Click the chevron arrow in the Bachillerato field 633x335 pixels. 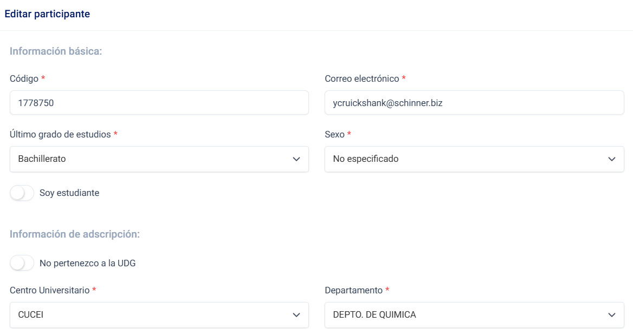click(296, 159)
